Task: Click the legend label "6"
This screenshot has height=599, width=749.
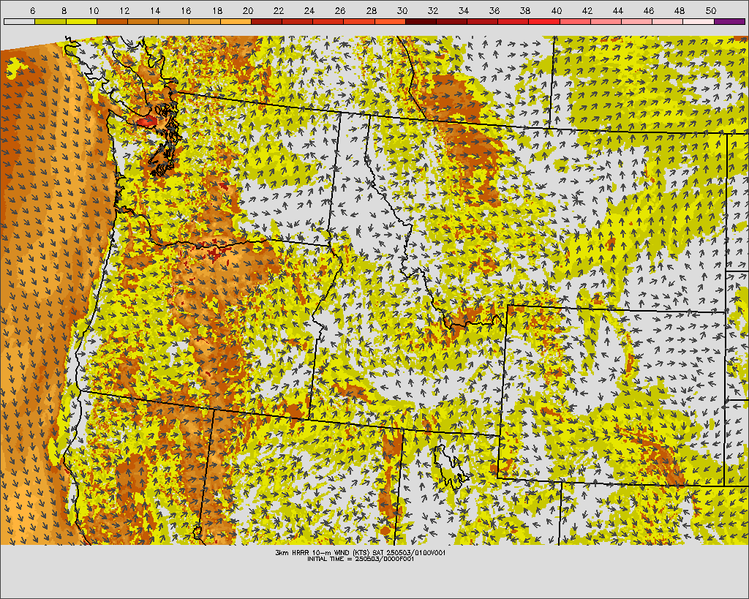Action: point(32,11)
